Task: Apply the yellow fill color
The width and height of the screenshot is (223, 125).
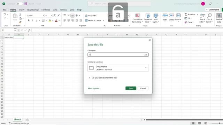Action: pyautogui.click(x=50, y=20)
